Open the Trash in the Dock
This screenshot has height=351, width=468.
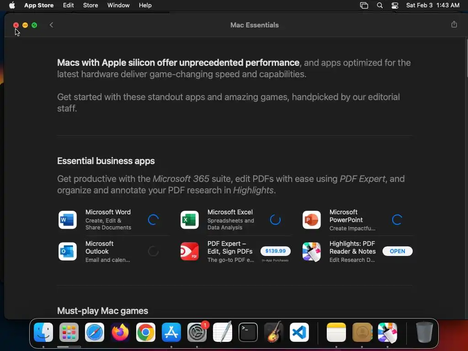click(x=424, y=332)
